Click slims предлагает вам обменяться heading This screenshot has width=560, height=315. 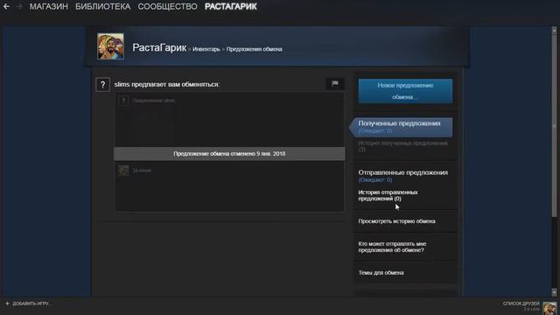(x=167, y=84)
